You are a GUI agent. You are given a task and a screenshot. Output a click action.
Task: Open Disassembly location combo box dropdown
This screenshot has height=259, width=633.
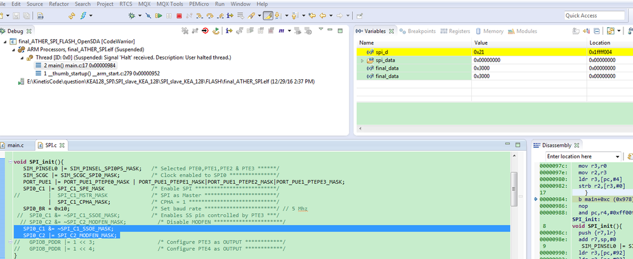pos(618,156)
